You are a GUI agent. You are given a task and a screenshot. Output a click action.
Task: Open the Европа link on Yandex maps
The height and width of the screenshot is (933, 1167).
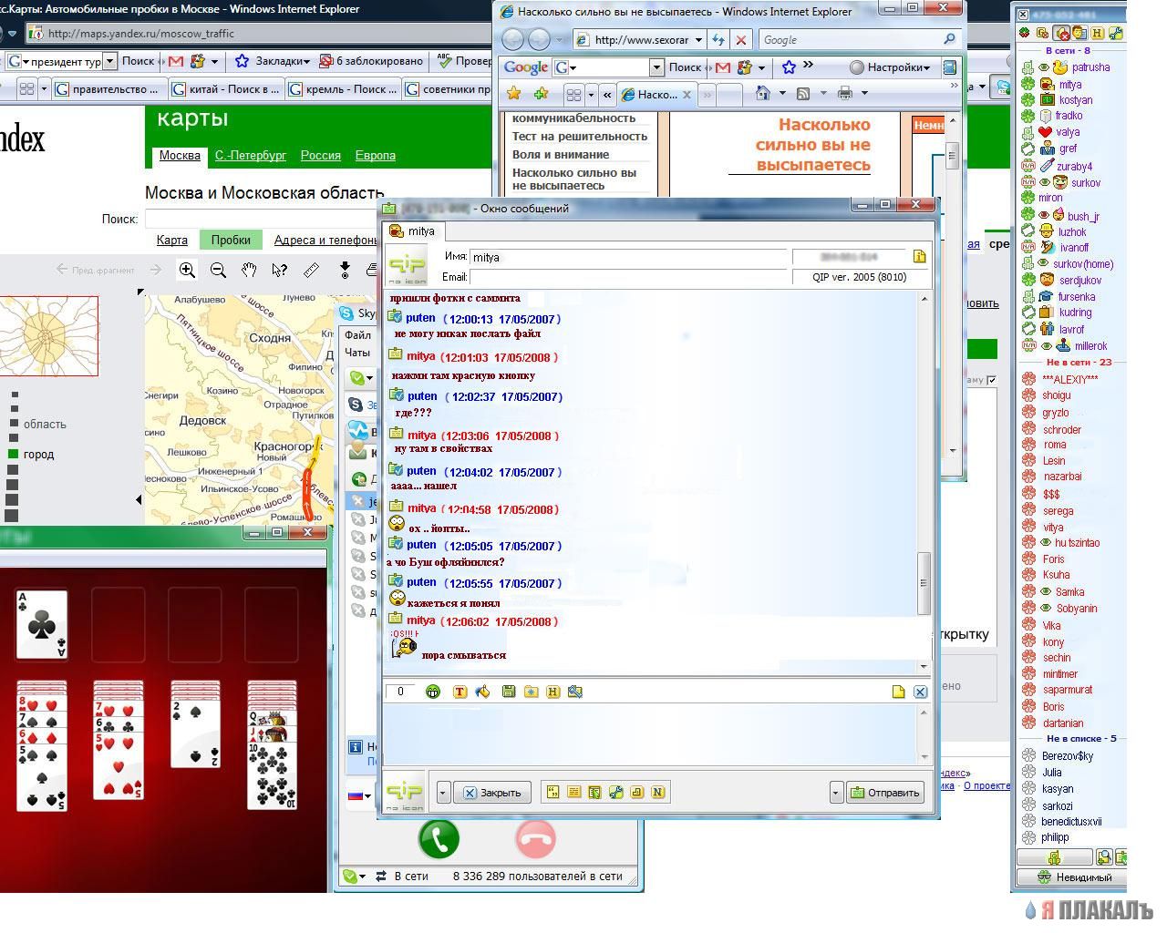tap(376, 155)
